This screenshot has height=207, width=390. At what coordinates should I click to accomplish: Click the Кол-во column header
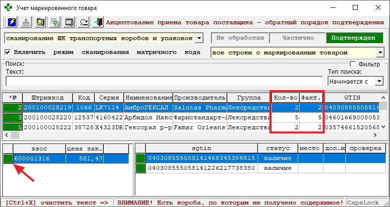pyautogui.click(x=285, y=98)
